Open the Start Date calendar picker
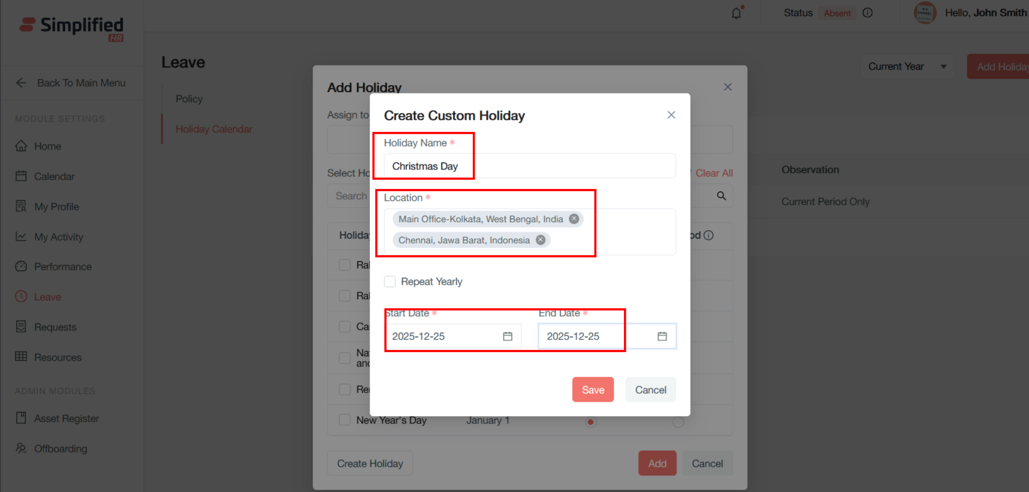 tap(508, 336)
